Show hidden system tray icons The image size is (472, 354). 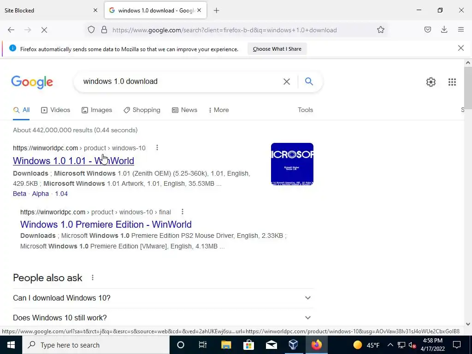pyautogui.click(x=390, y=345)
